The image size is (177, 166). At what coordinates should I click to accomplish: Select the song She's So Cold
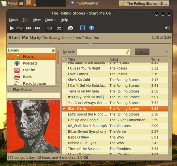(x=115, y=80)
